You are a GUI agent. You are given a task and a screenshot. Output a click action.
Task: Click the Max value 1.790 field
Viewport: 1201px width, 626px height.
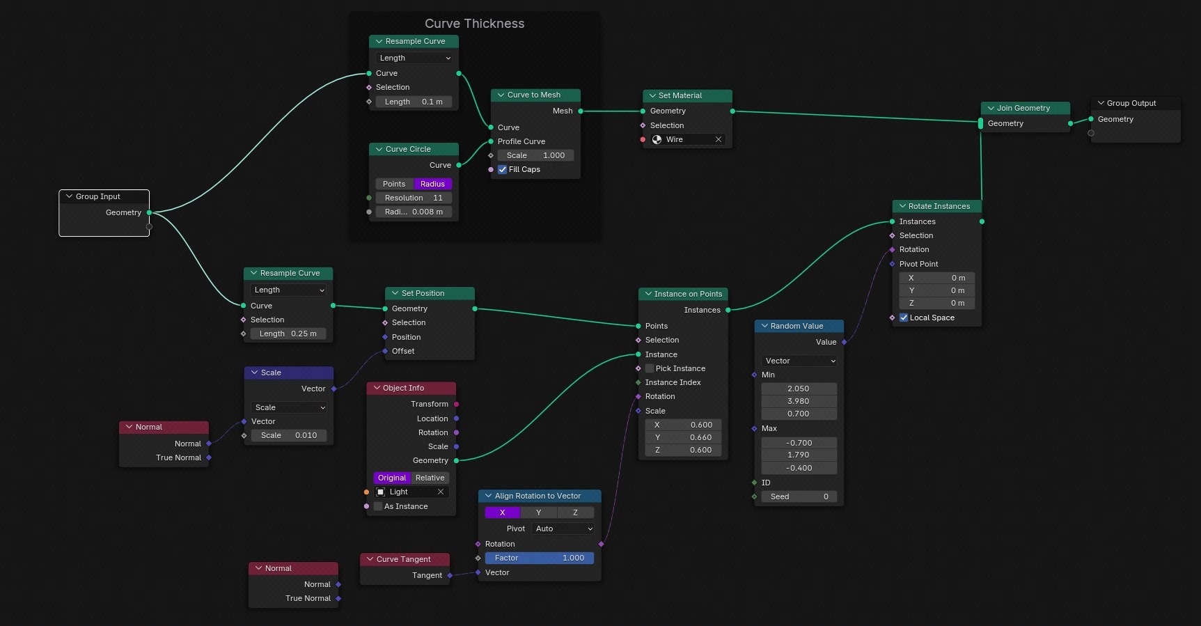pos(799,455)
